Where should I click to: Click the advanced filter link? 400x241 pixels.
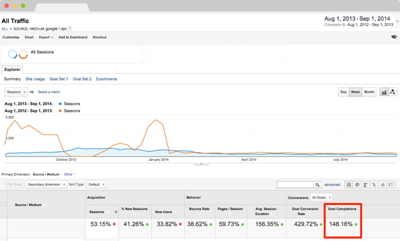(x=332, y=184)
